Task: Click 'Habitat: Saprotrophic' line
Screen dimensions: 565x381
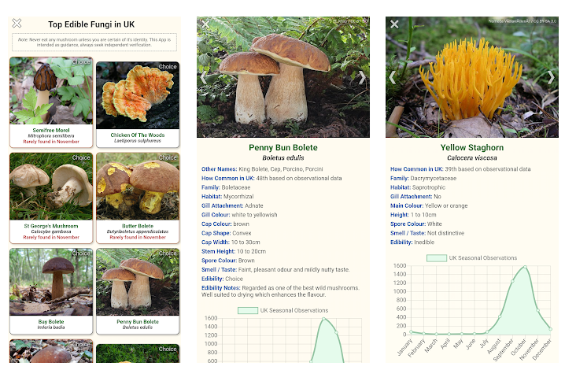Action: click(418, 187)
